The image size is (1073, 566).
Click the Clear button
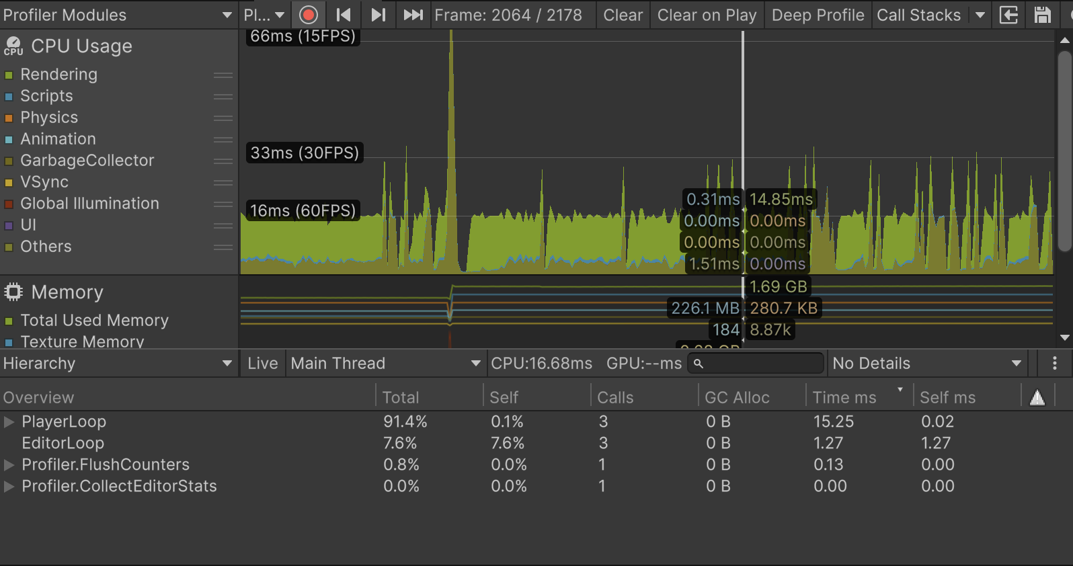623,15
